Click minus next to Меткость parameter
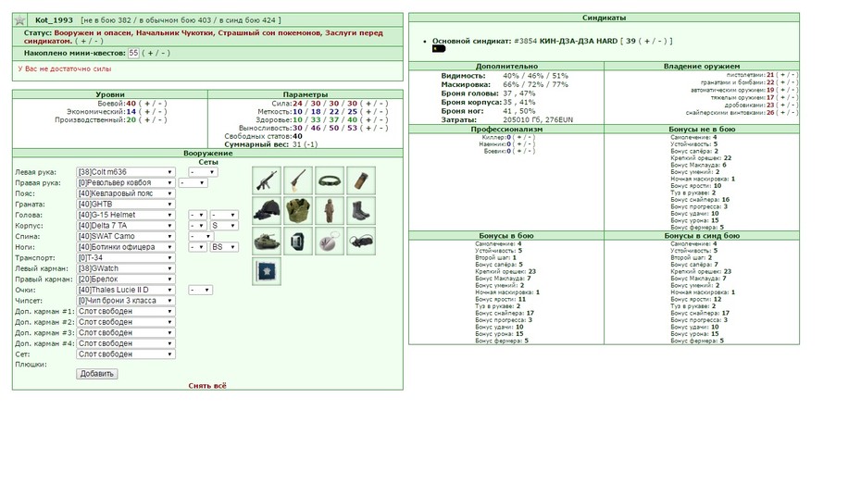Screen dimensions: 861x484 point(381,111)
